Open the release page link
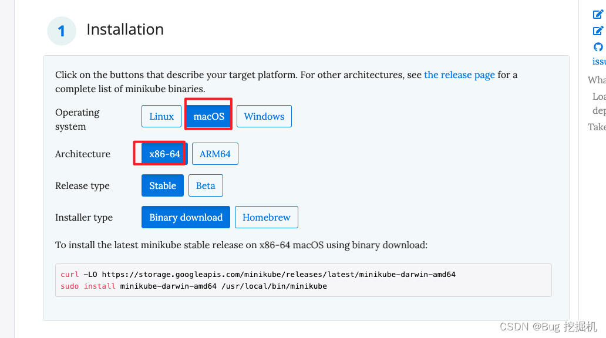The height and width of the screenshot is (338, 606). tap(459, 75)
